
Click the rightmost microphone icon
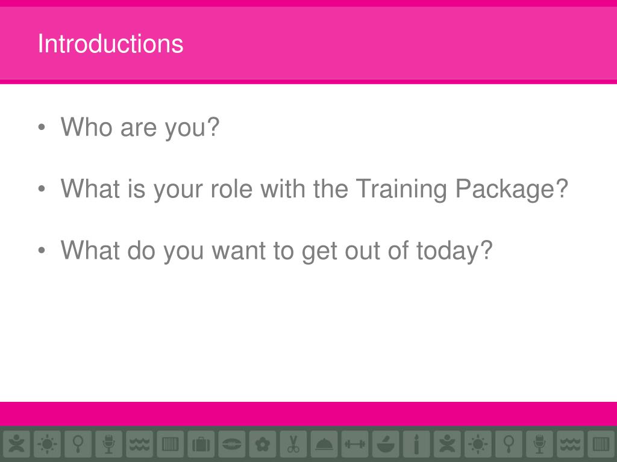(539, 445)
